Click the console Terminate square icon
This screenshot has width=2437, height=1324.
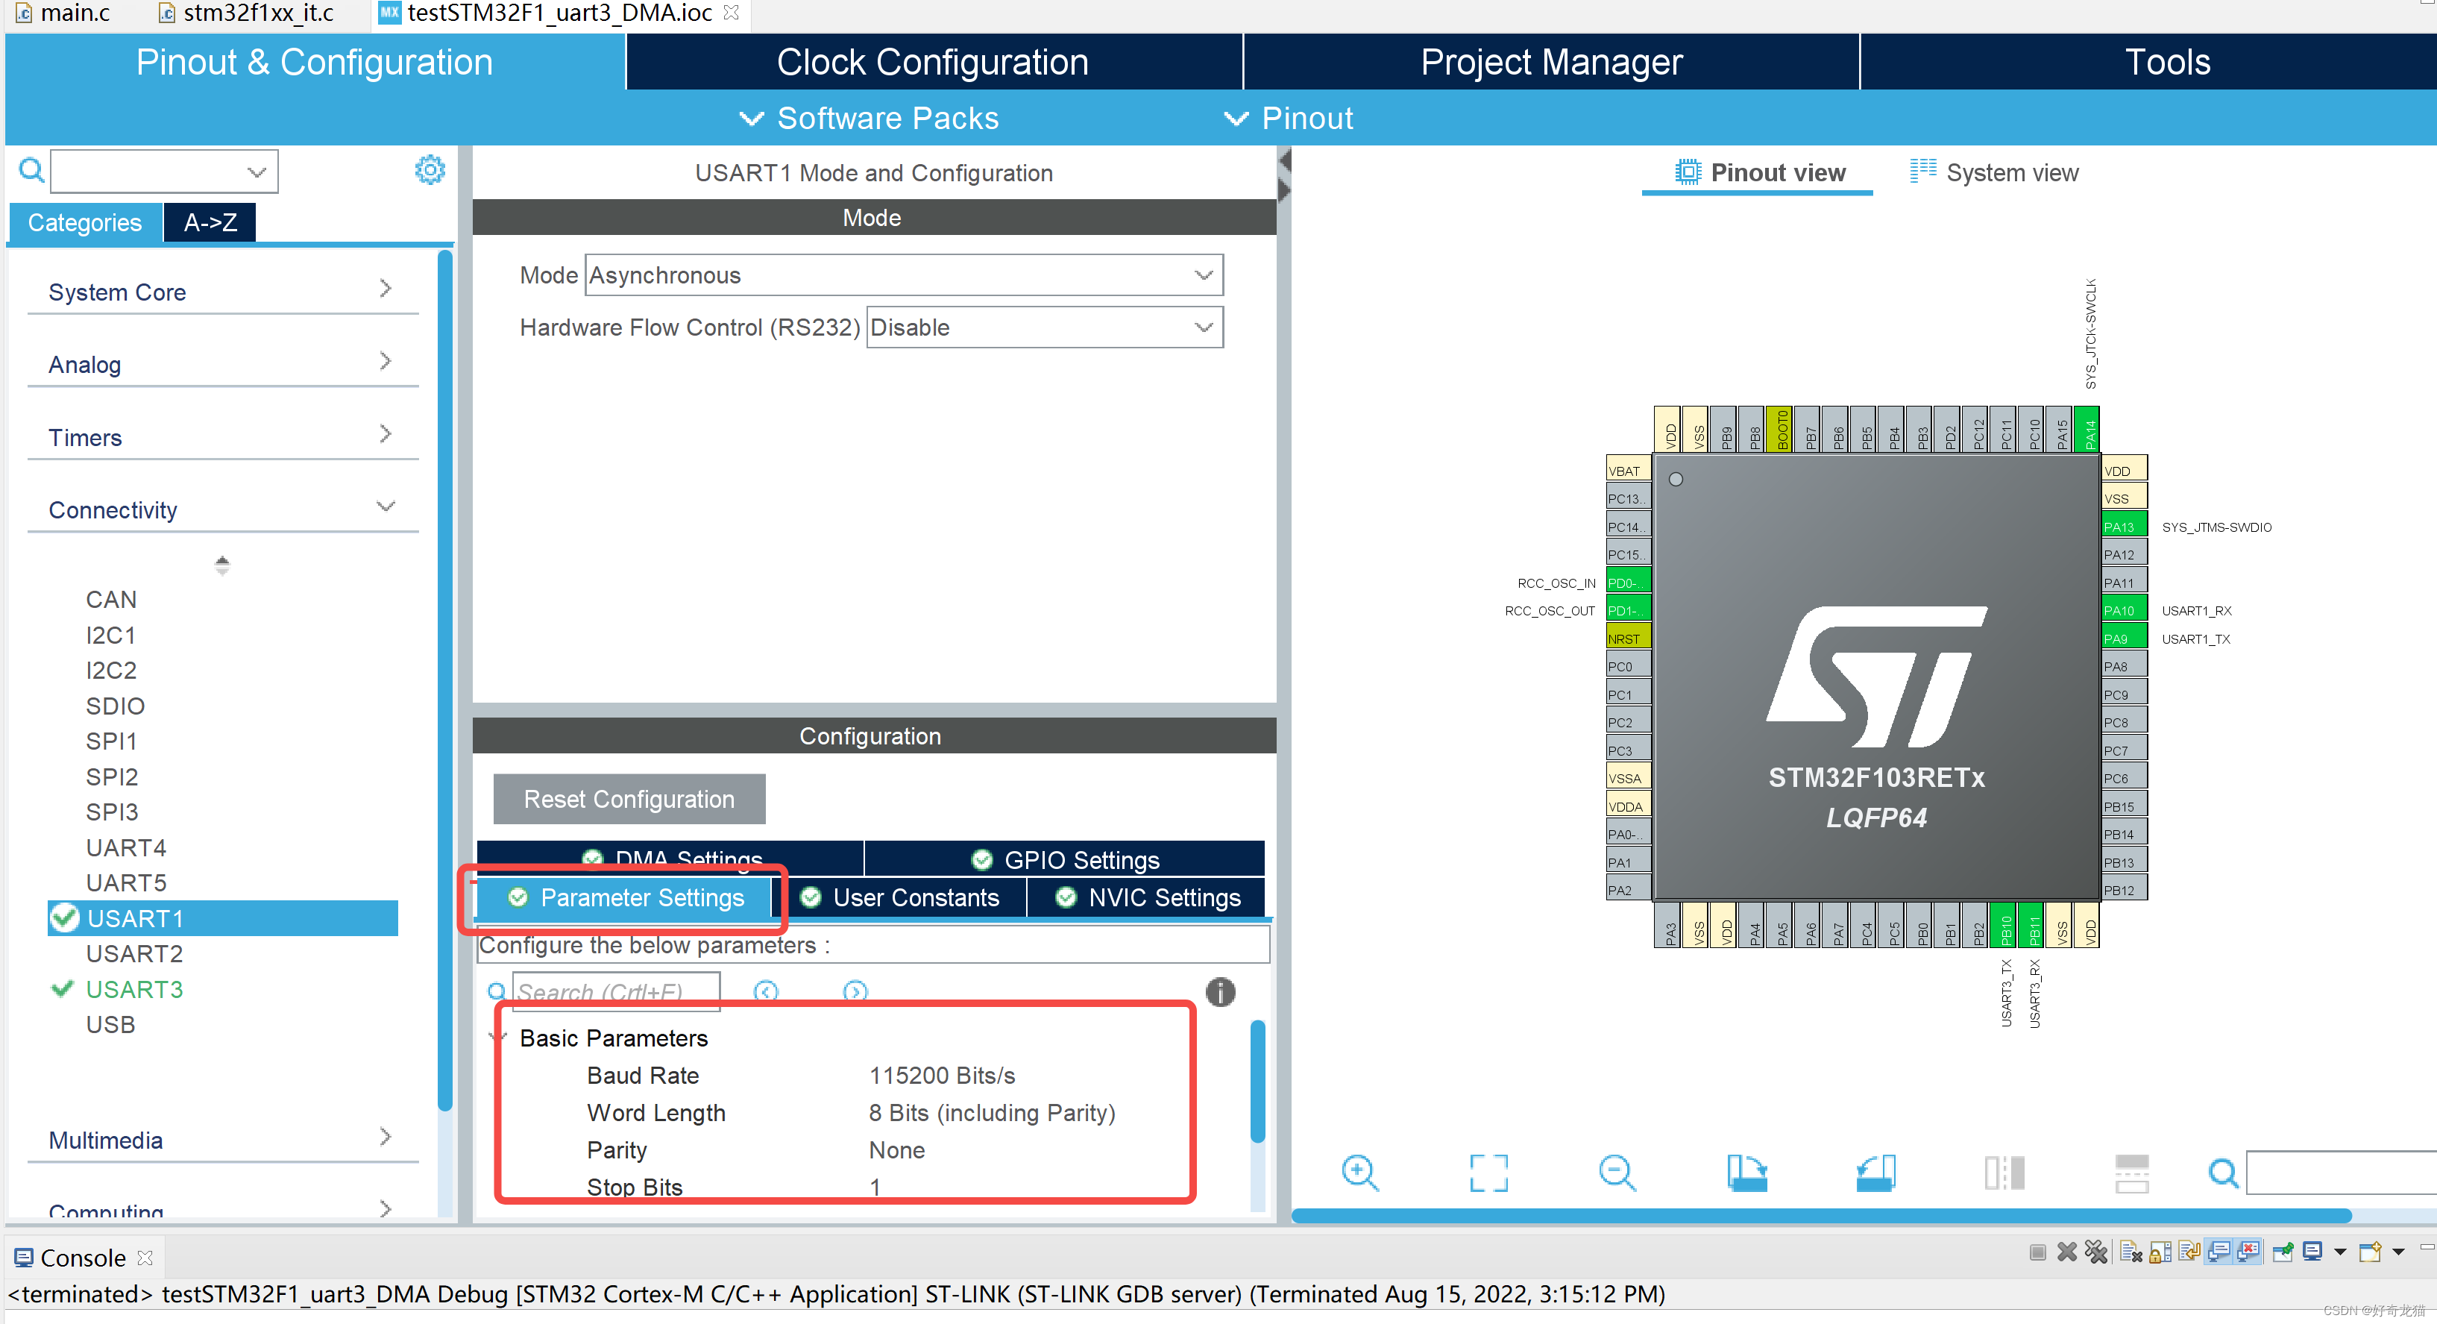coord(2038,1253)
